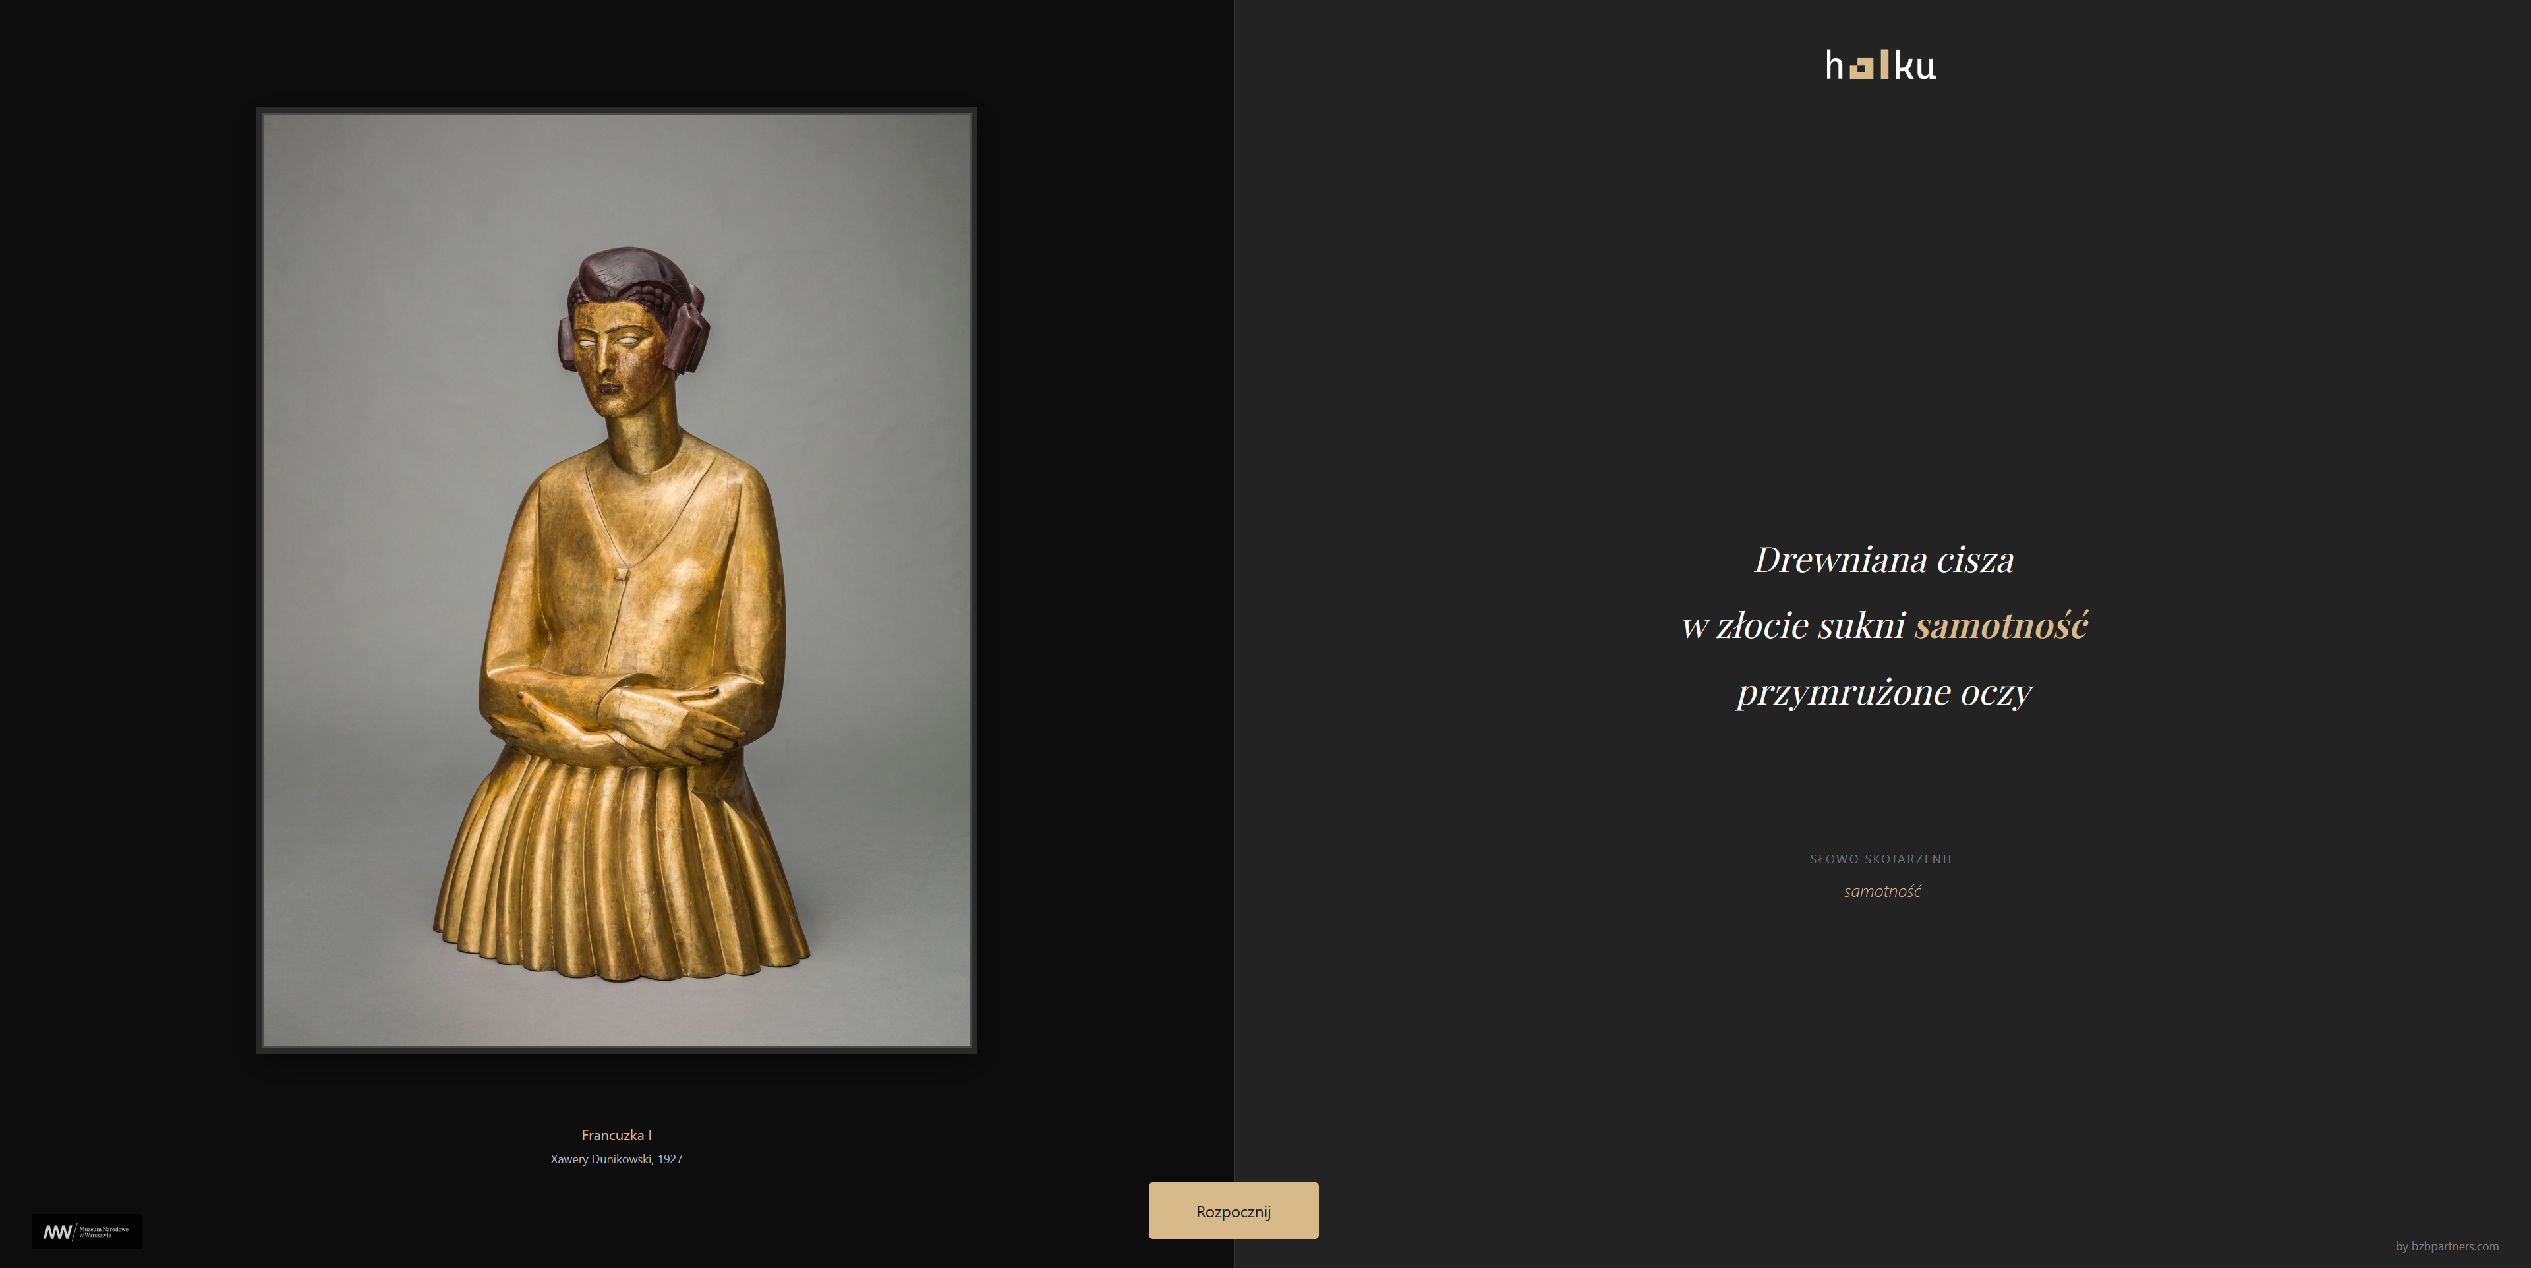The height and width of the screenshot is (1268, 2531).
Task: Click samotność below the SŁOWO SKOJARZENIE label
Action: (1882, 892)
